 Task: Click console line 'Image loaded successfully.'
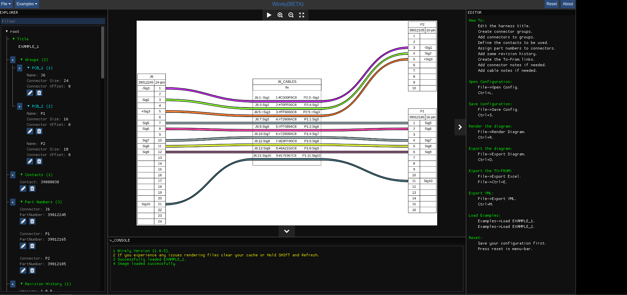point(147,264)
